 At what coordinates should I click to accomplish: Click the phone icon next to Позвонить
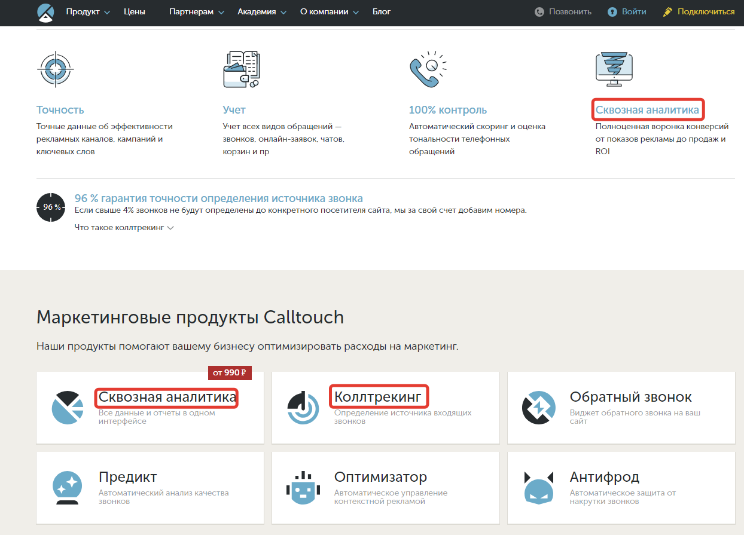click(x=539, y=12)
